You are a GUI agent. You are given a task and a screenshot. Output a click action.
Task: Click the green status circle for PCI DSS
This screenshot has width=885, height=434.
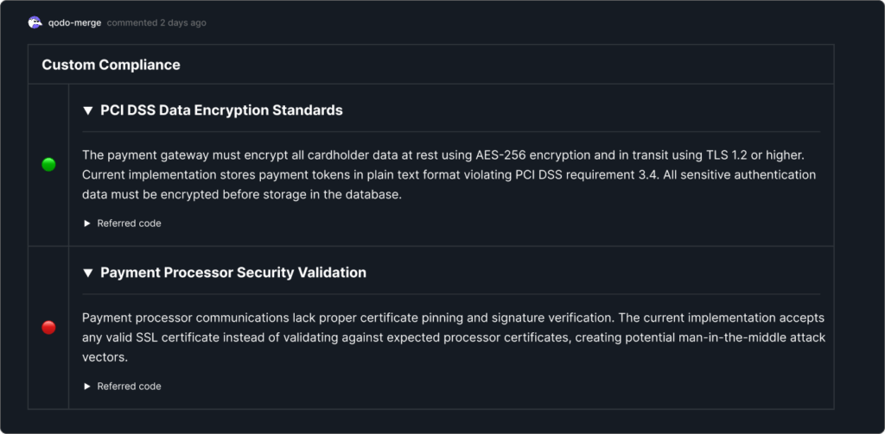click(x=49, y=165)
